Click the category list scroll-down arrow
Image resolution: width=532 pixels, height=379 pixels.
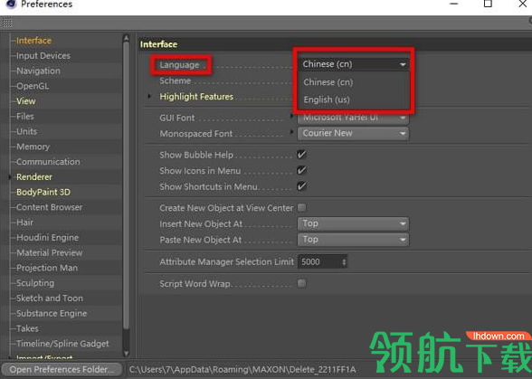click(127, 353)
